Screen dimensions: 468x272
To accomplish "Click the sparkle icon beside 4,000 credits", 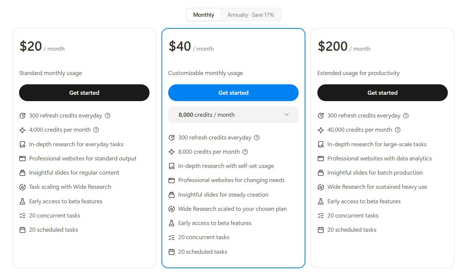I will tap(22, 130).
